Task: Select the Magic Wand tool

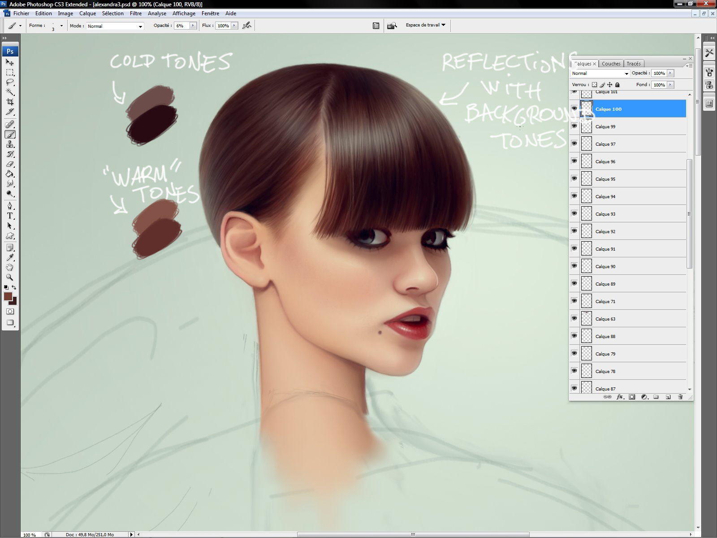Action: click(x=10, y=92)
